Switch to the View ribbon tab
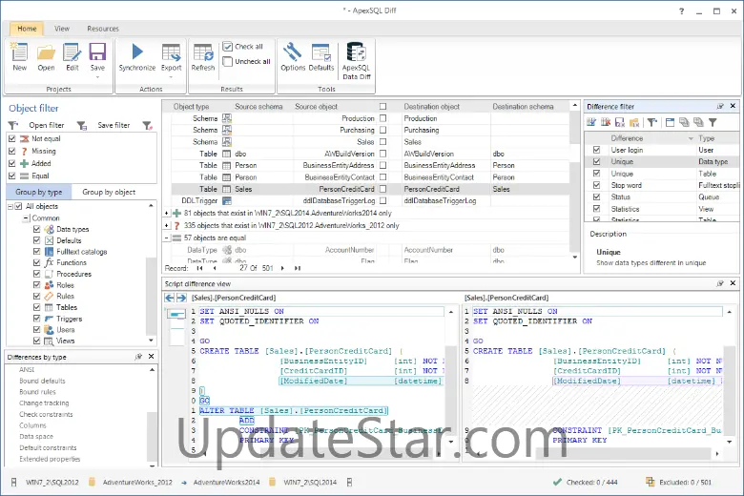 pos(62,29)
